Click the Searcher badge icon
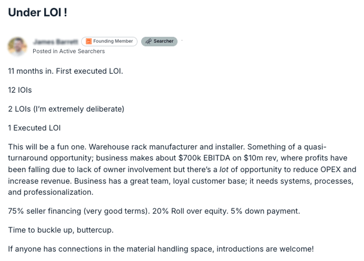Image resolution: width=364 pixels, height=261 pixels. pyautogui.click(x=149, y=41)
